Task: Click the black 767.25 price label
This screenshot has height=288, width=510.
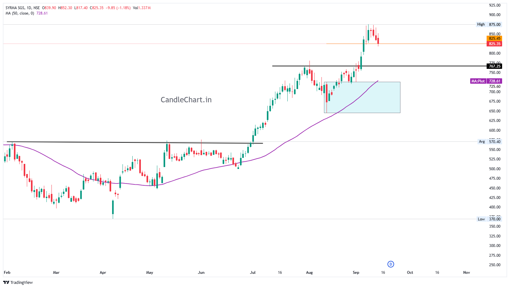Action: [495, 66]
